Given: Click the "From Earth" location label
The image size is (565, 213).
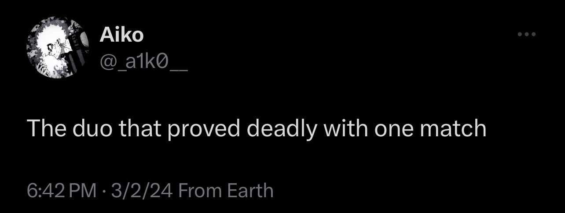Looking at the screenshot, I should tap(227, 191).
